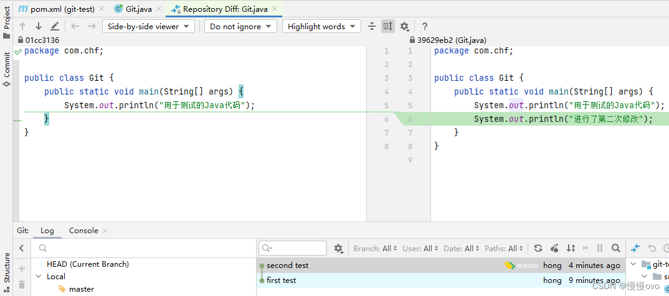Refresh the git log
Viewport: 669px width, 296px height.
click(x=538, y=248)
